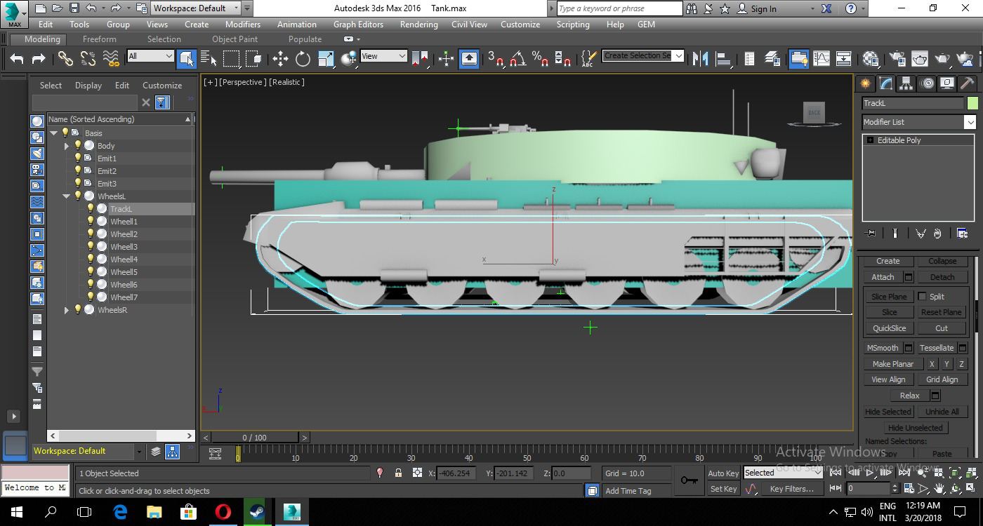Switch to the Object Paint ribbon tab
The width and height of the screenshot is (983, 526).
pyautogui.click(x=235, y=39)
